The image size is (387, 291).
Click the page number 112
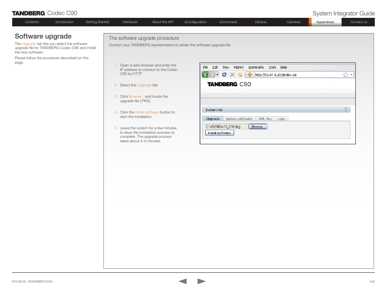tap(372, 282)
